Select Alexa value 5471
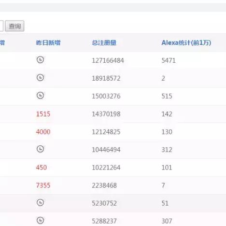226x226 pixels. 169,61
